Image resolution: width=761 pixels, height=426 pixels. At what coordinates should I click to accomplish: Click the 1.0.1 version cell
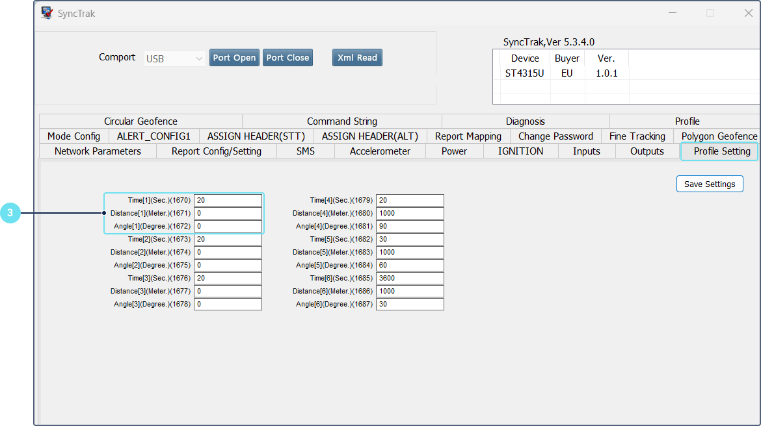[607, 73]
